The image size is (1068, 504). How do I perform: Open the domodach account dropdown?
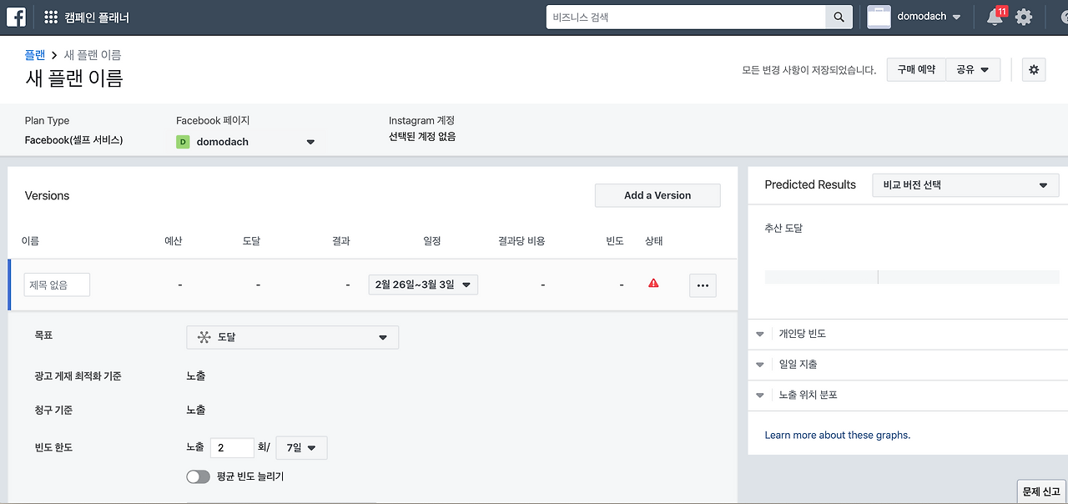[x=929, y=17]
